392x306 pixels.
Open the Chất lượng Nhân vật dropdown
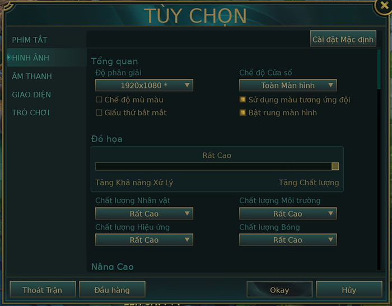tap(144, 214)
